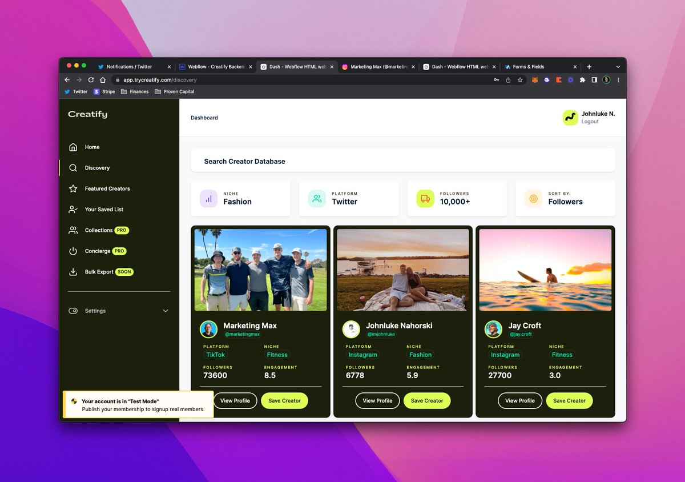Click the browser home icon

[103, 80]
